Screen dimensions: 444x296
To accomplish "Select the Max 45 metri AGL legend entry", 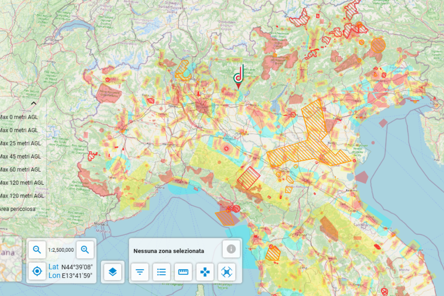I will click(x=20, y=157).
